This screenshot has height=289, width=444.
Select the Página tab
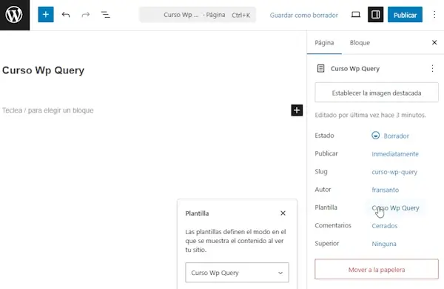(x=324, y=42)
